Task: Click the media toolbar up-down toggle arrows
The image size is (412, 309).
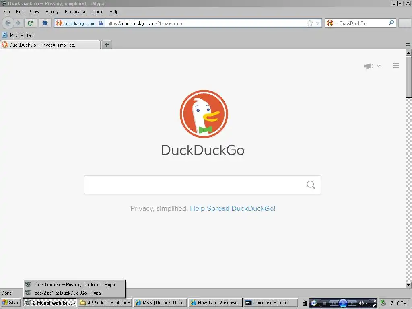Action: 375,301
